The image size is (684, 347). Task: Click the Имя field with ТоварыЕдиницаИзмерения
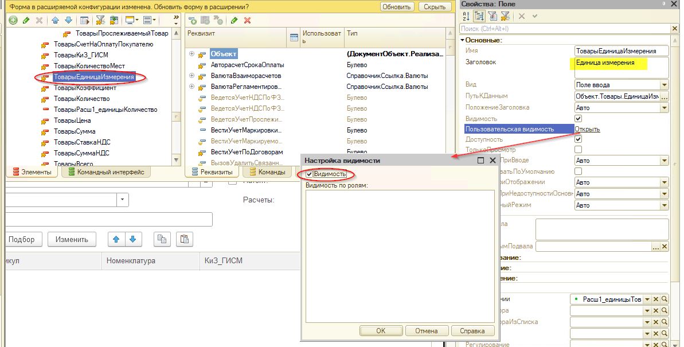(622, 51)
